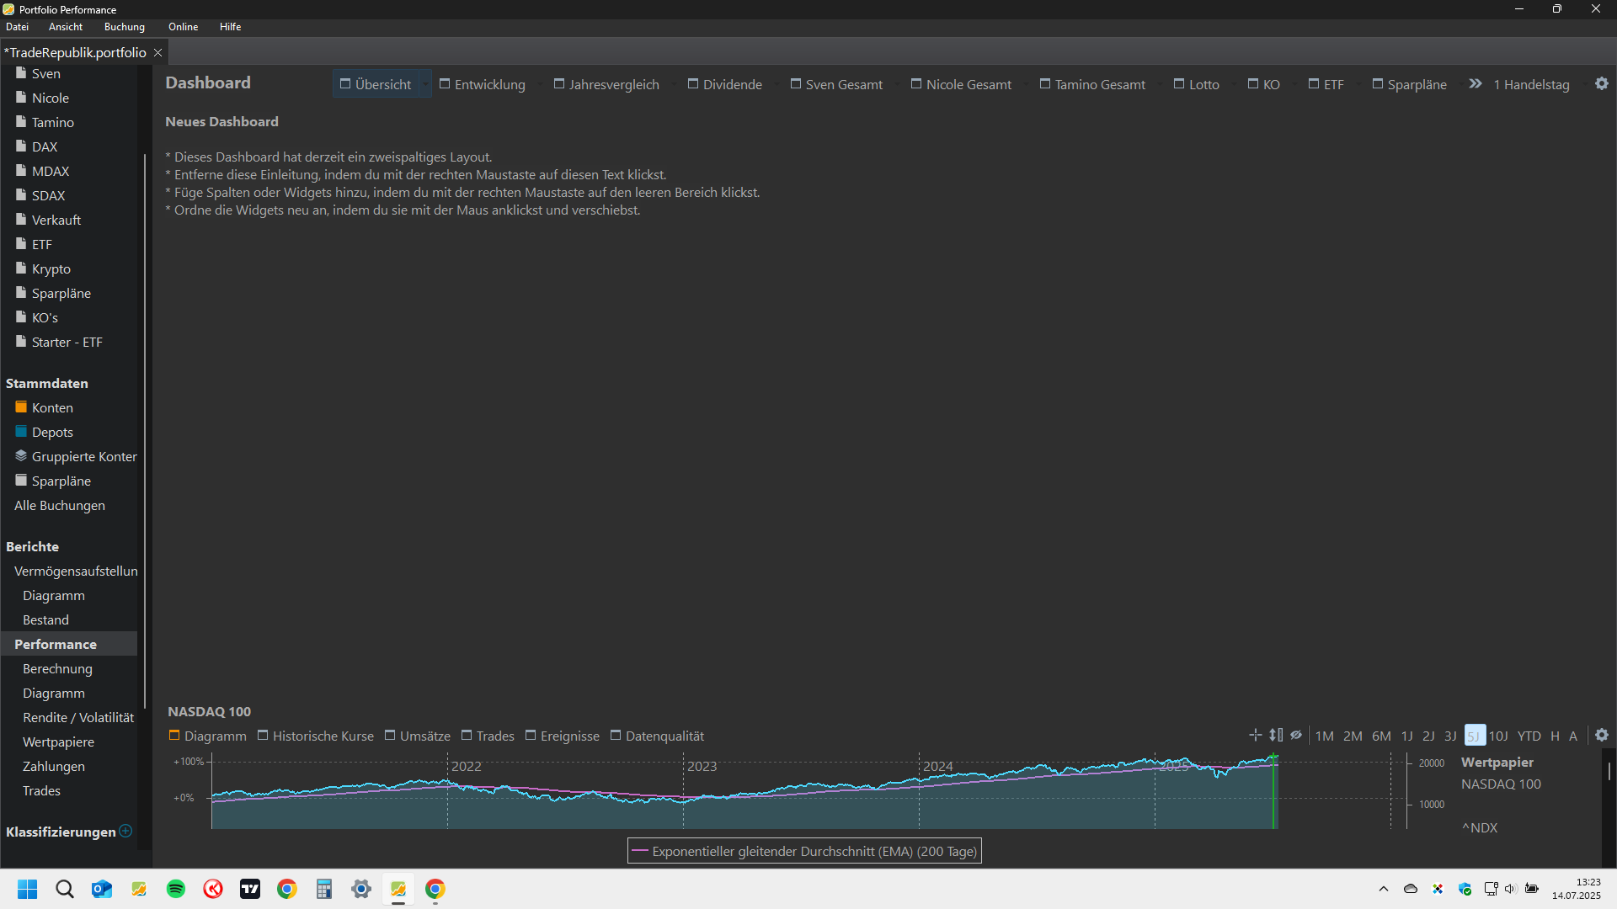Click the file icon beside Verkauft
The width and height of the screenshot is (1617, 909).
coord(21,220)
